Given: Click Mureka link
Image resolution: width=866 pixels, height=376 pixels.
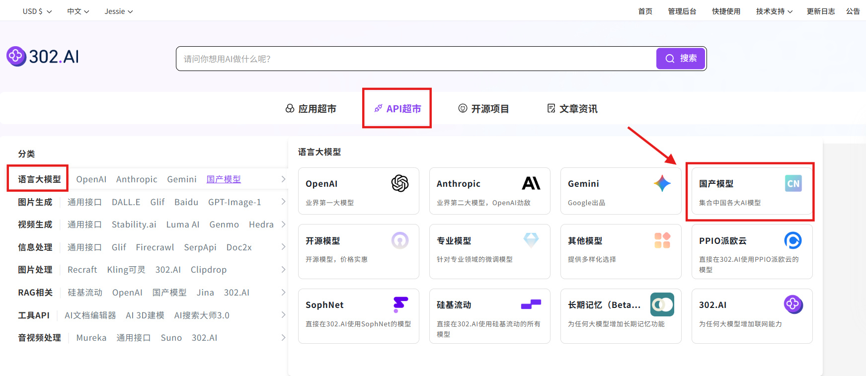Looking at the screenshot, I should (91, 338).
